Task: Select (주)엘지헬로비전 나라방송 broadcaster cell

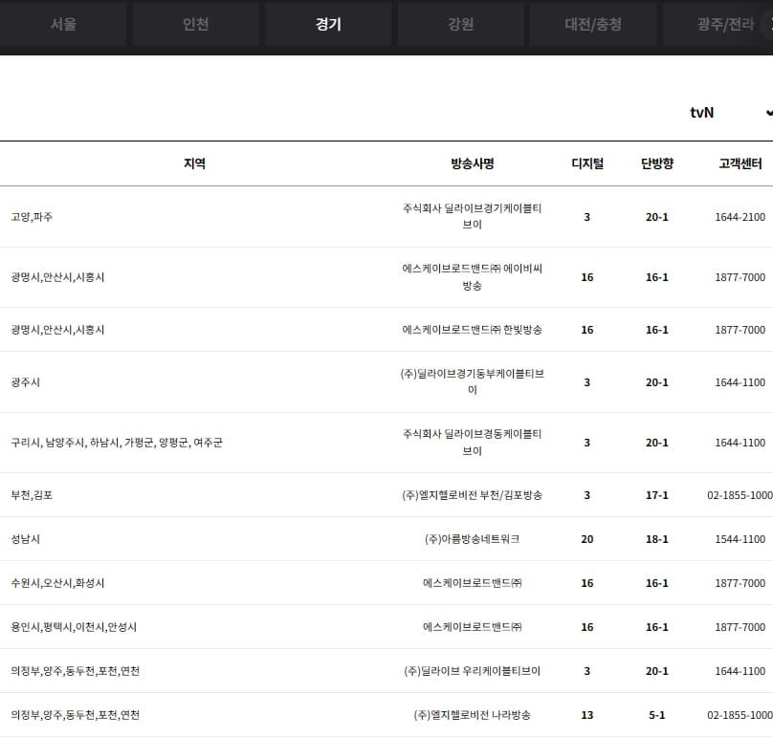Action: (x=473, y=715)
